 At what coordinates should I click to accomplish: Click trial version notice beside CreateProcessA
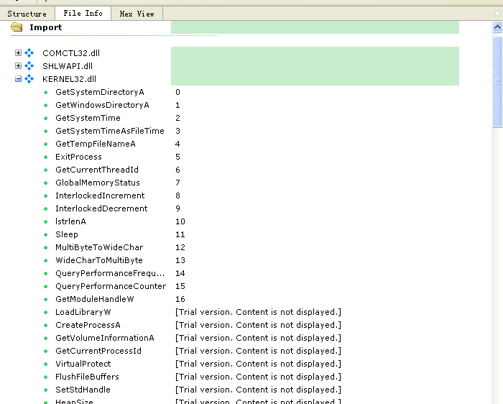pos(258,325)
